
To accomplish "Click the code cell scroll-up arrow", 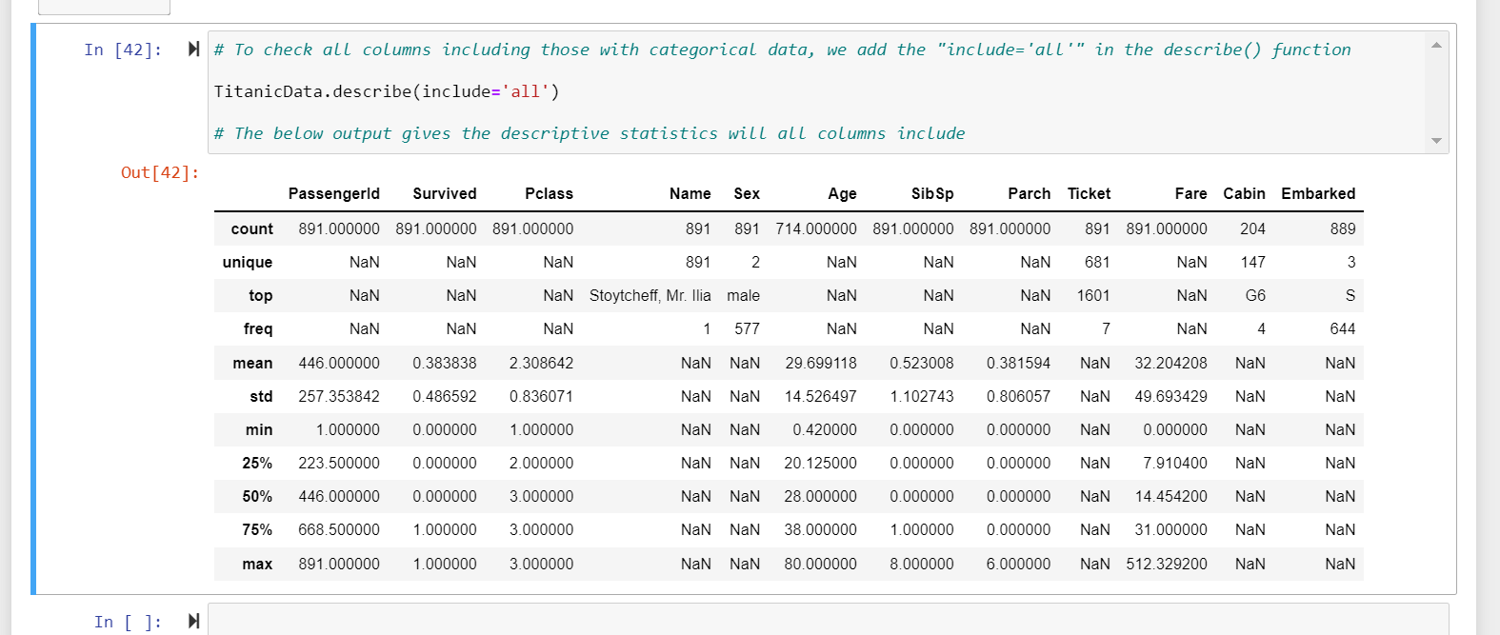I will pos(1436,45).
